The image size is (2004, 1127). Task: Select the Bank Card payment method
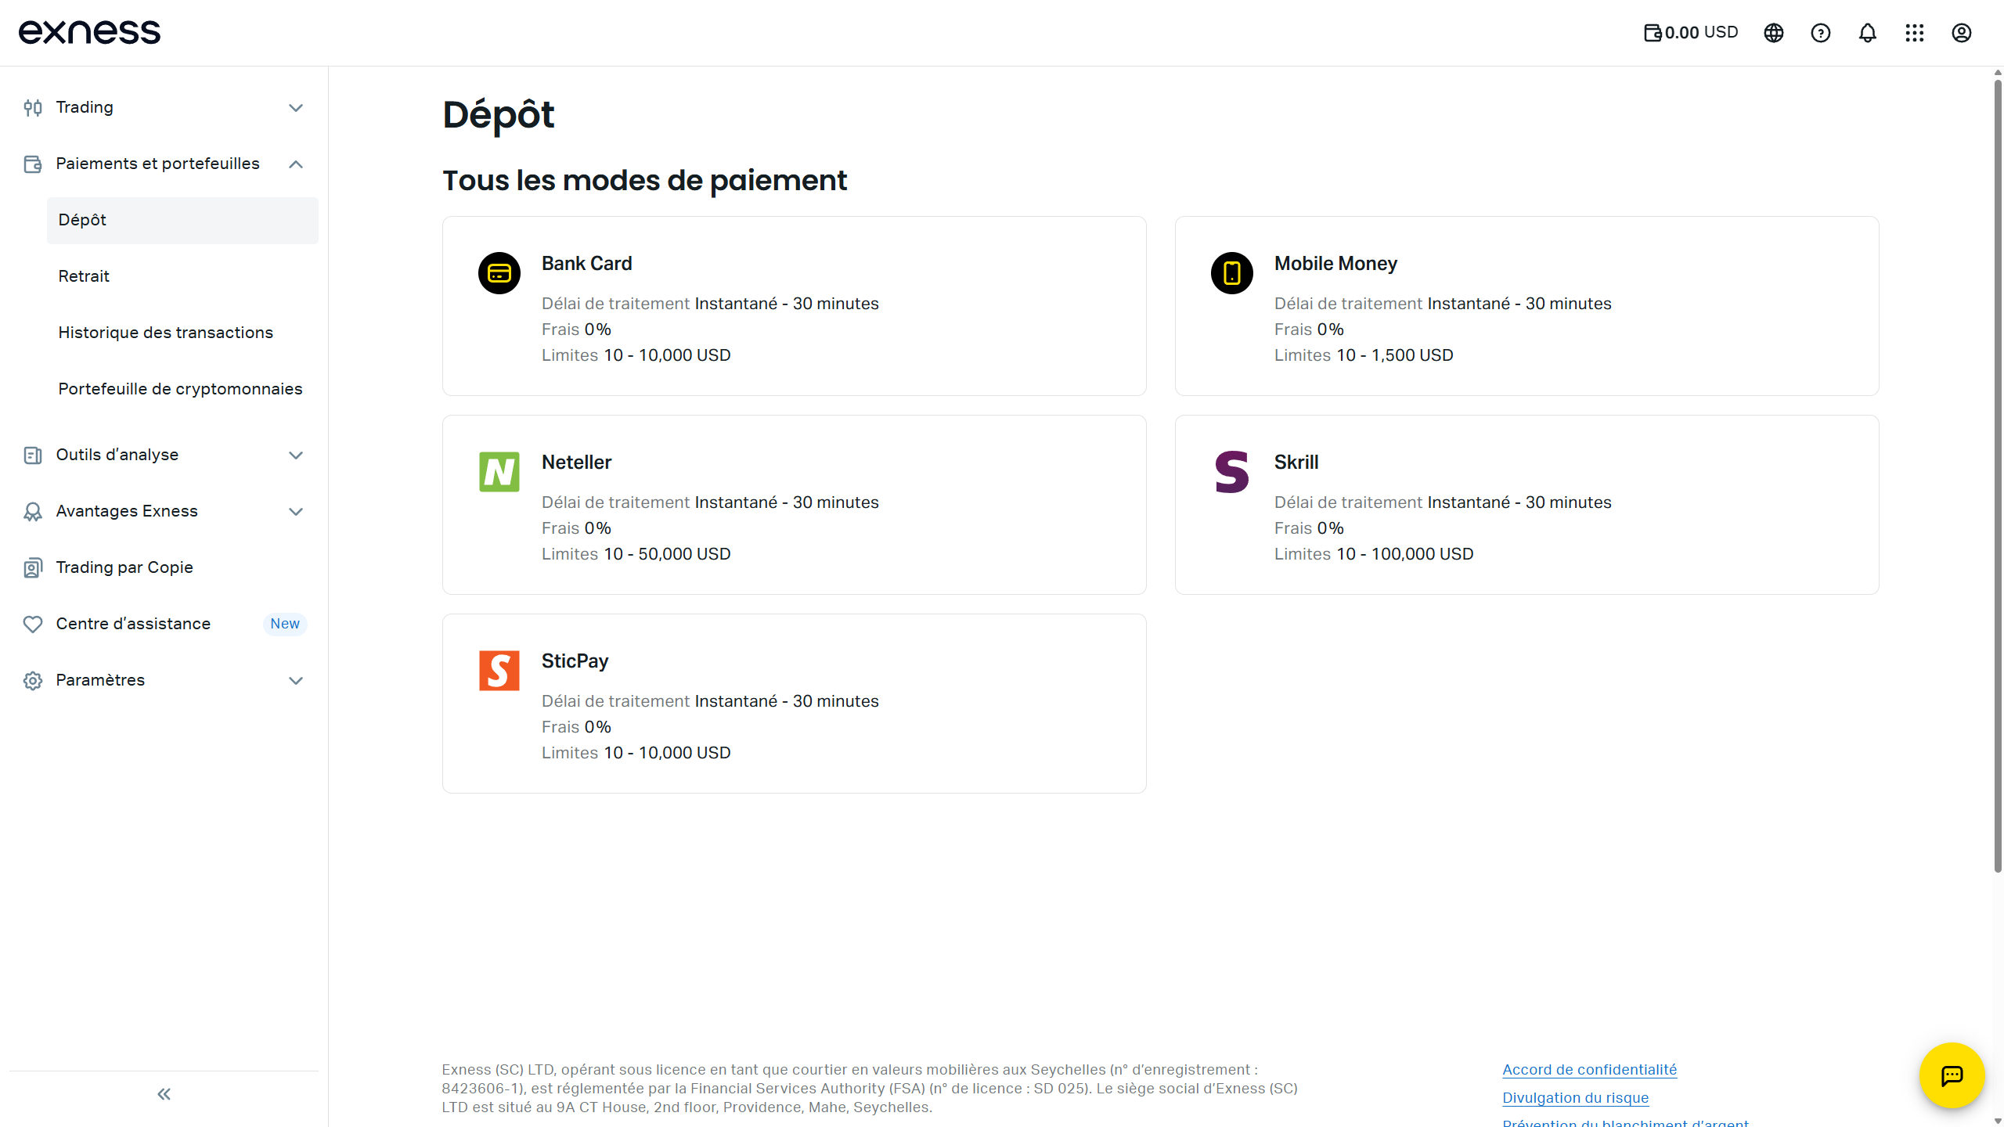coord(795,306)
